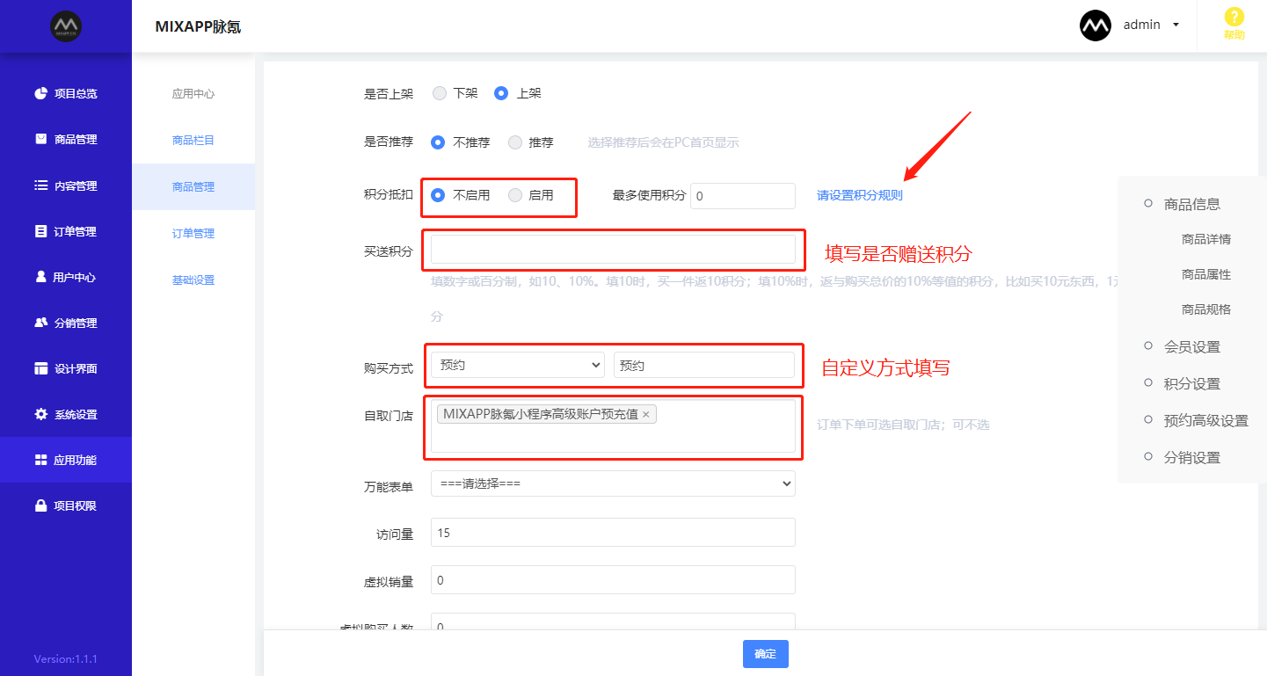Click the 应用功能 grid icon
The width and height of the screenshot is (1267, 676).
click(x=40, y=460)
